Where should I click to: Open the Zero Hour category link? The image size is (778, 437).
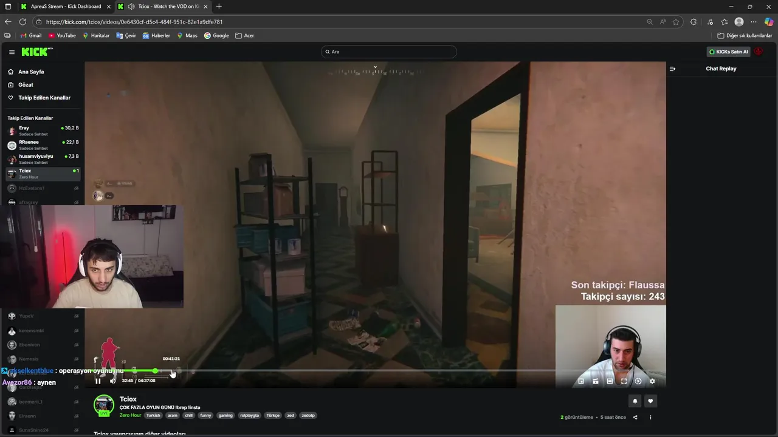(130, 415)
